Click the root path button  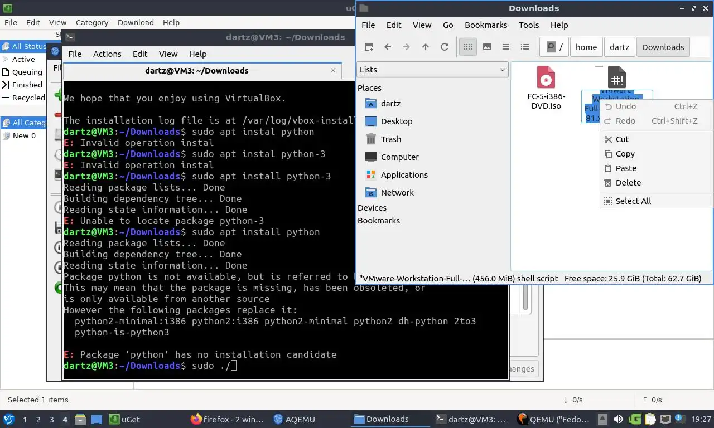click(x=554, y=47)
